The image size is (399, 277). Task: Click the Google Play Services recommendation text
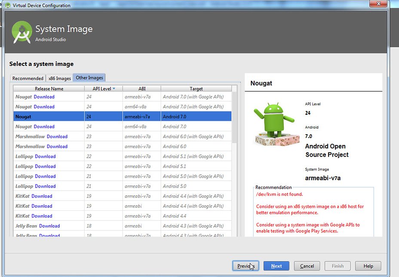tap(308, 228)
